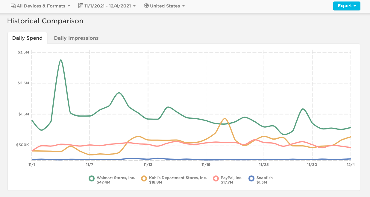Viewport: 370px width, 197px height.
Task: Open the 11/1/2021 - 12/4/2021 date picker
Action: [107, 6]
